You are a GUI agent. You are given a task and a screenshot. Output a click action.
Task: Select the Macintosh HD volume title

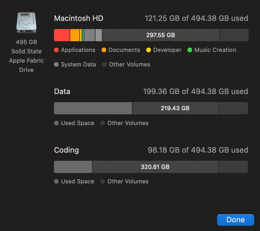[x=78, y=18]
